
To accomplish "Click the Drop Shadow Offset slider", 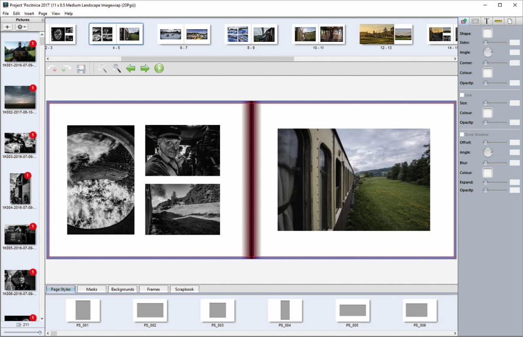I will 495,142.
